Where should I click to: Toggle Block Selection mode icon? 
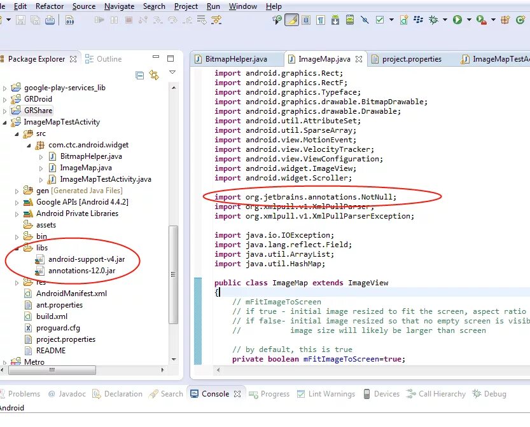pyautogui.click(x=306, y=20)
